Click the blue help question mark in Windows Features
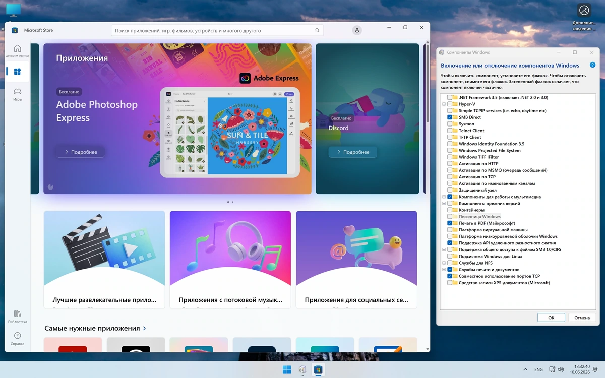This screenshot has width=605, height=378. tap(592, 65)
